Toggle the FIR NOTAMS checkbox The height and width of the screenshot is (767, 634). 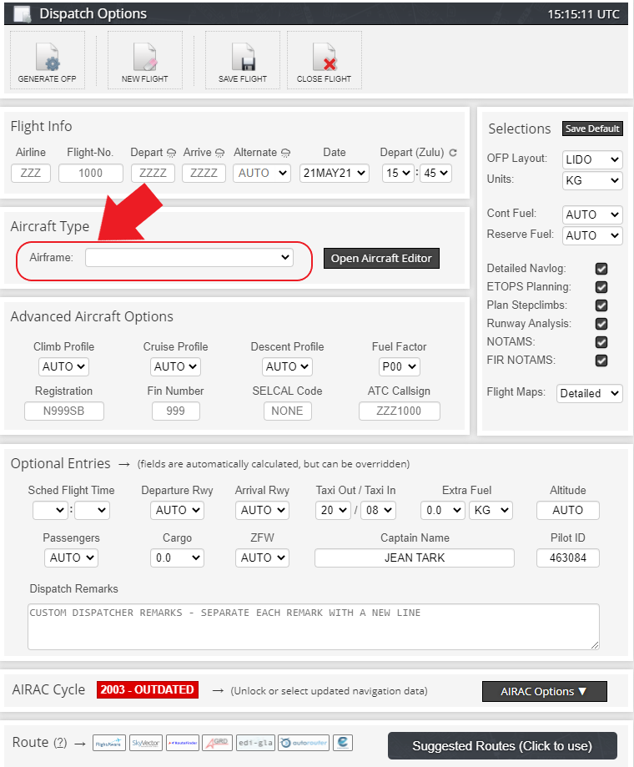pyautogui.click(x=601, y=361)
